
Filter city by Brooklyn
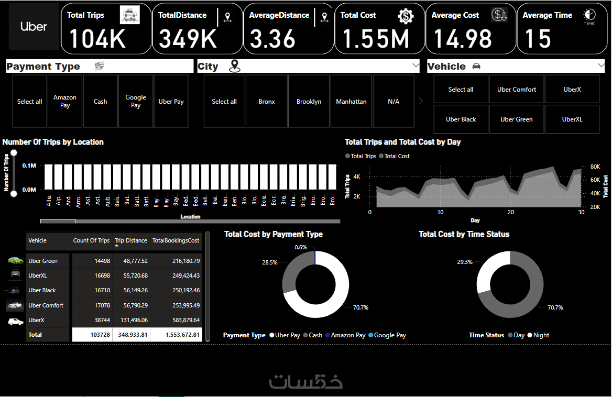click(x=309, y=102)
